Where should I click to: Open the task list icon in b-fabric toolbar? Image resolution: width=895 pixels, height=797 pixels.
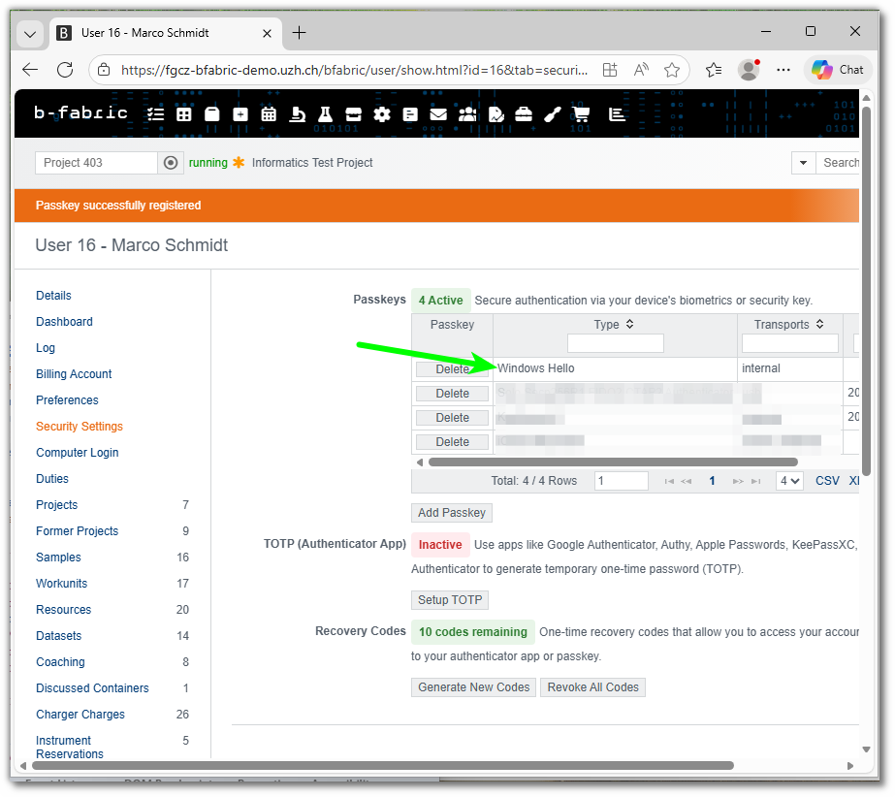155,114
